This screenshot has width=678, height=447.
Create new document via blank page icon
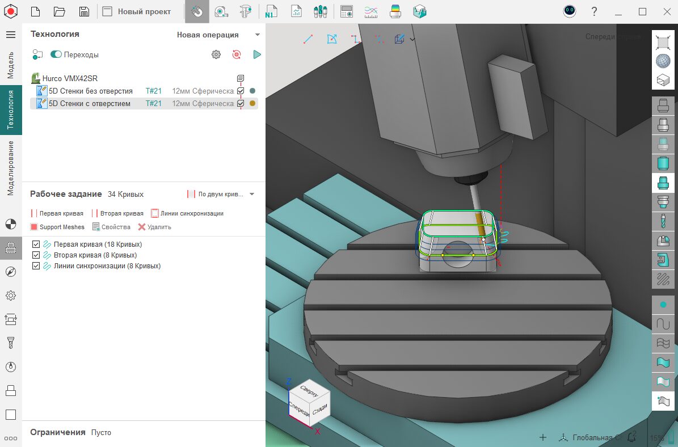point(35,11)
